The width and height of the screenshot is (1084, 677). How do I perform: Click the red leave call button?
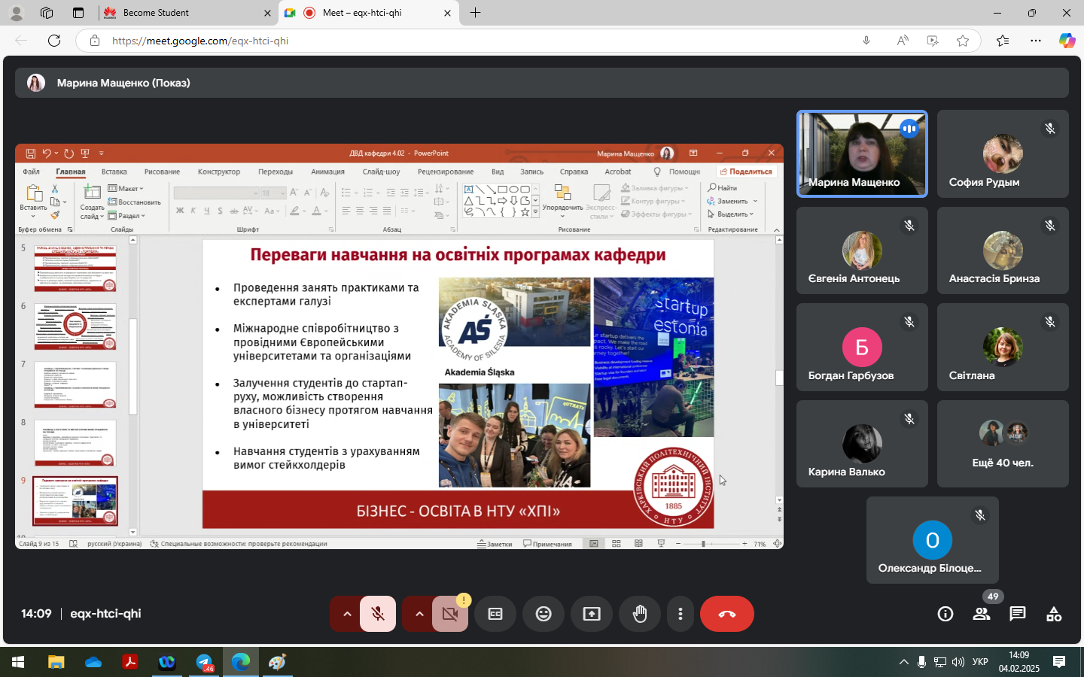[x=726, y=614]
